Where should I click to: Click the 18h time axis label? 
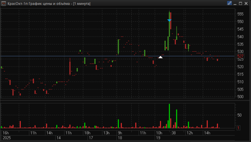coord(87,133)
